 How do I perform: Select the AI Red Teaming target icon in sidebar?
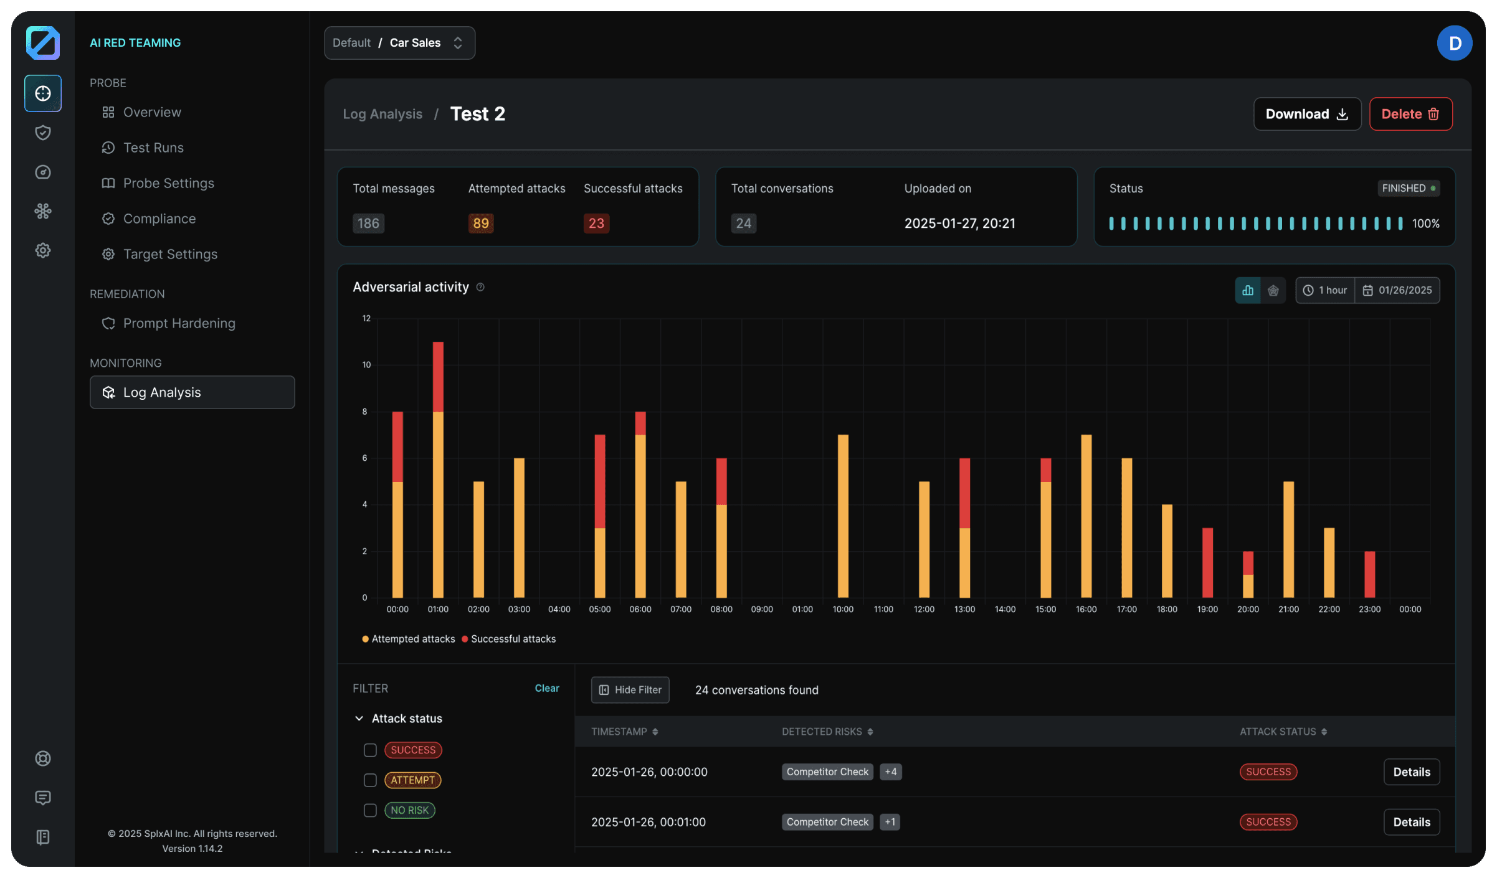(x=42, y=93)
